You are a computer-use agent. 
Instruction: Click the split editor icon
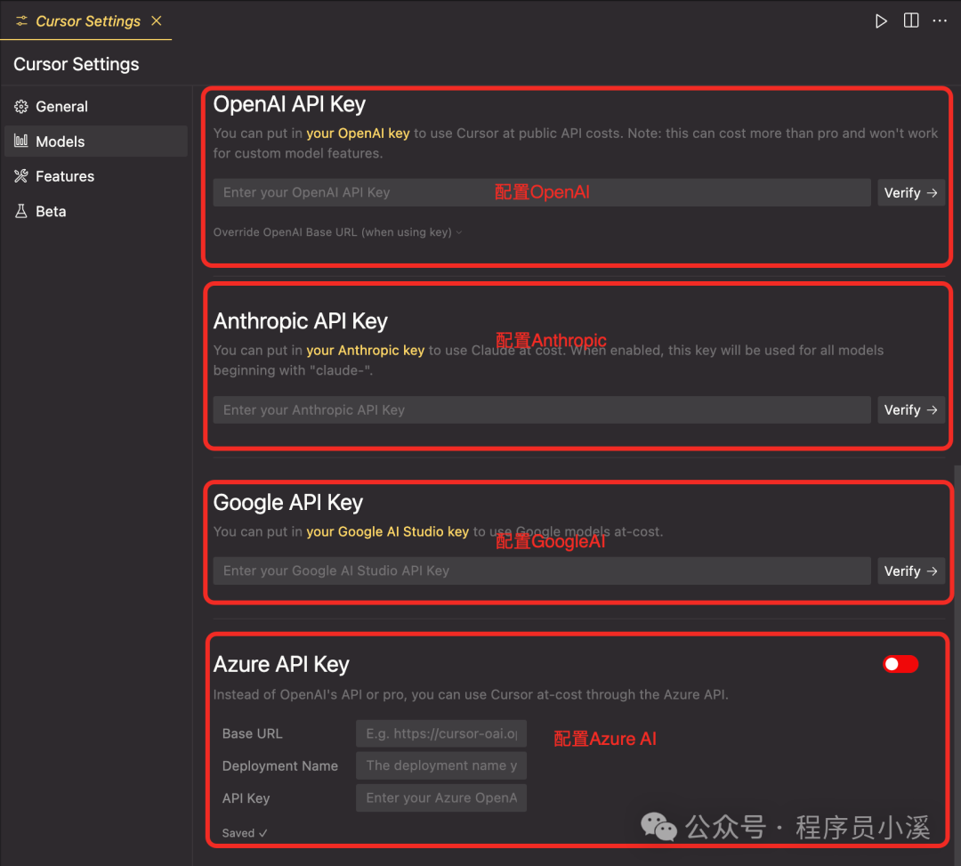pyautogui.click(x=911, y=20)
